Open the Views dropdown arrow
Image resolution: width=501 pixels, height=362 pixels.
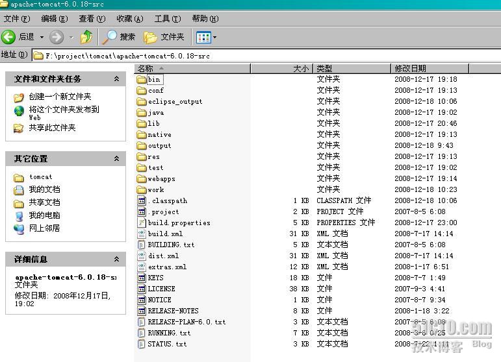(214, 38)
